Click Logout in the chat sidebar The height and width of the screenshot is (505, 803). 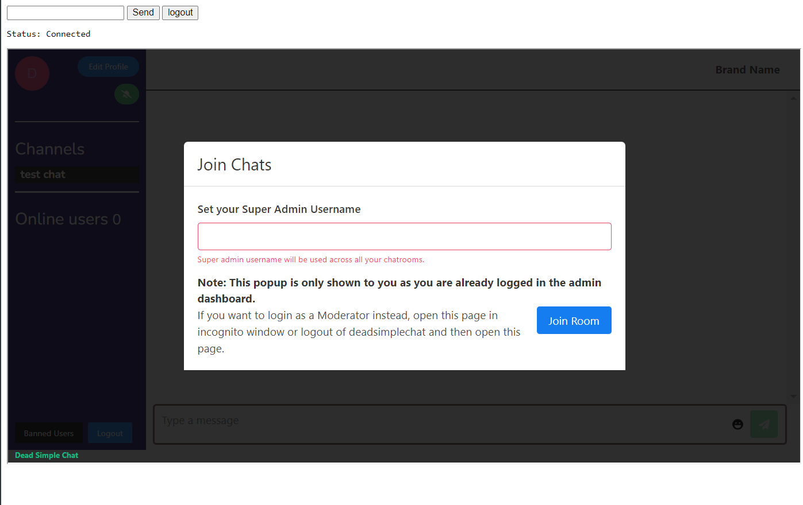(x=110, y=433)
